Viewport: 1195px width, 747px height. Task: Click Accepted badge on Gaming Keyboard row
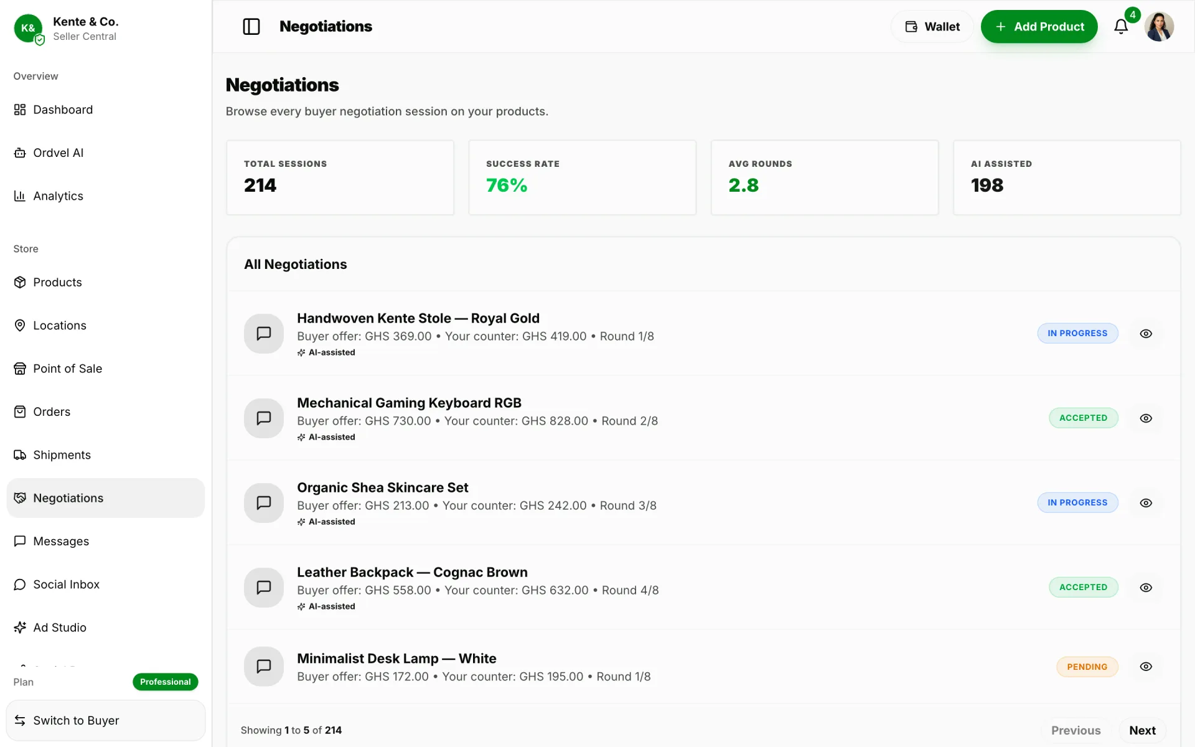pos(1084,418)
